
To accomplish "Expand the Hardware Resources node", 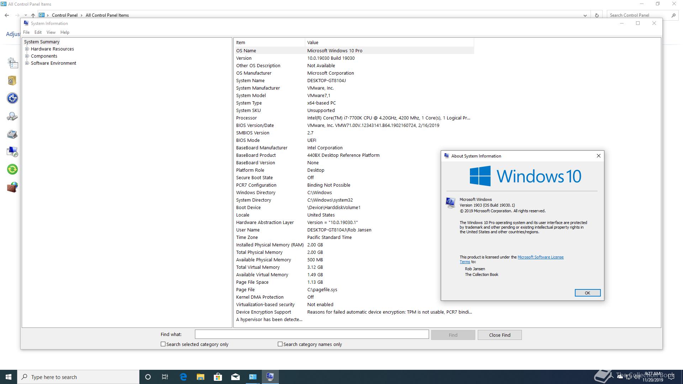I will pos(27,49).
